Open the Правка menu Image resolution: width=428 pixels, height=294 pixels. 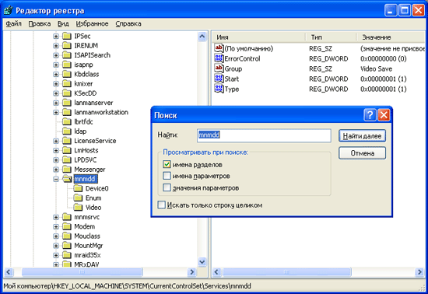(x=40, y=24)
